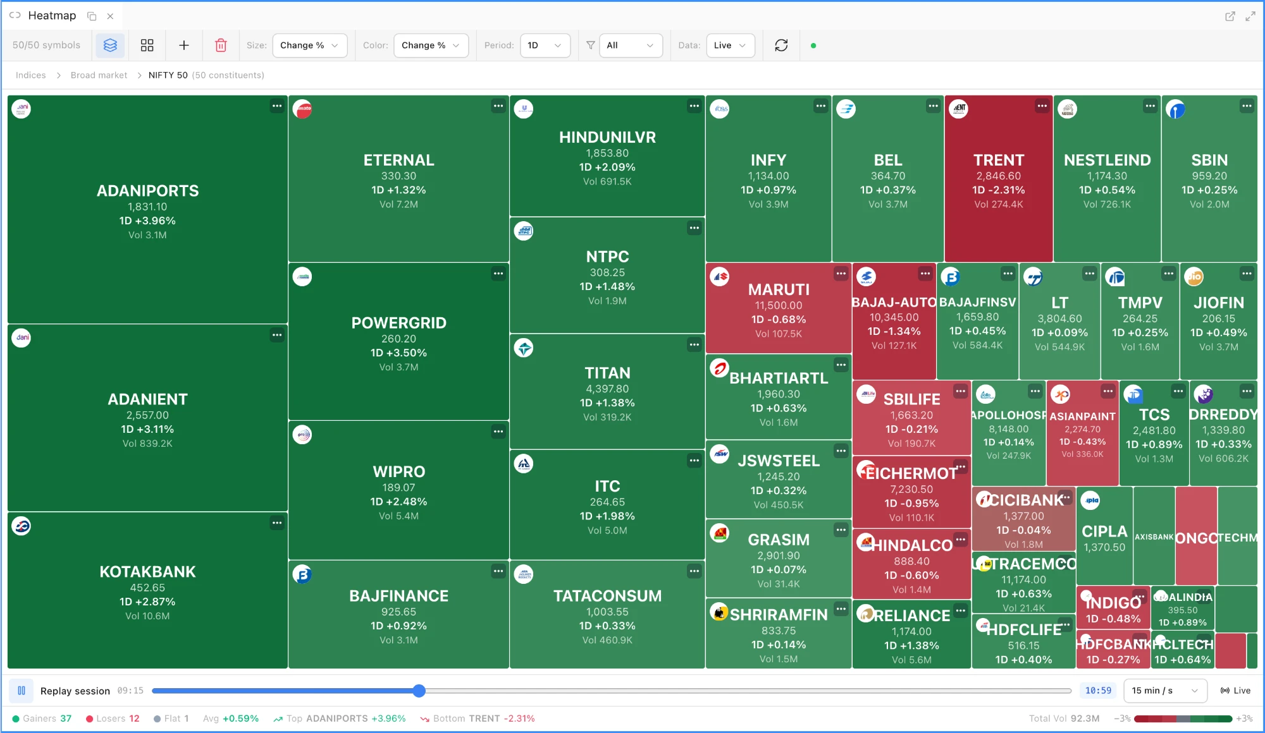Open the NTPC tile three-dot menu
The image size is (1265, 733).
click(694, 228)
